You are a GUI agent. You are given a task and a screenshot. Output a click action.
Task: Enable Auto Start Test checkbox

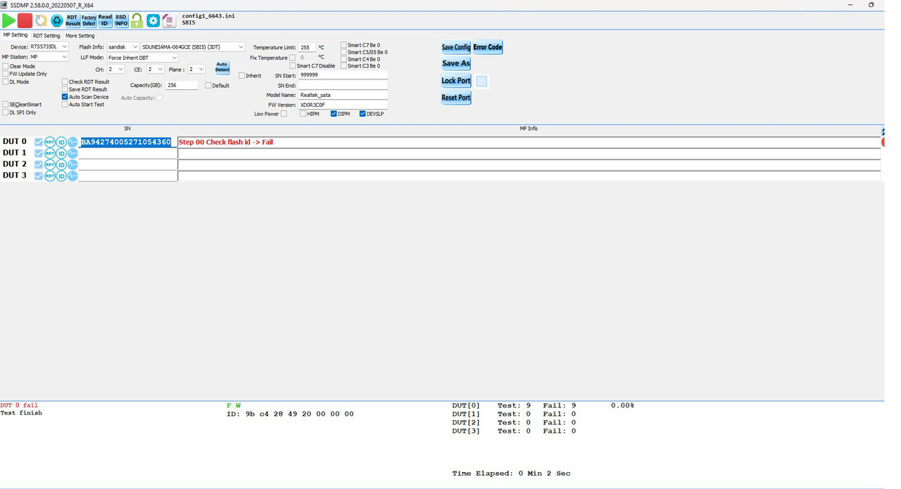(65, 105)
